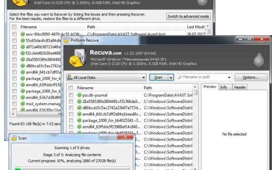272x170 pixels.
Task: Sort by Last Modified column in back window
Action: [x=195, y=27]
